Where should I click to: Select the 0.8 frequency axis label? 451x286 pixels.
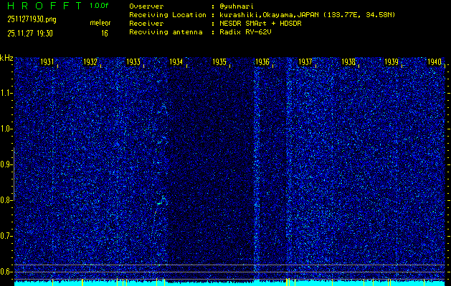[x=5, y=200]
